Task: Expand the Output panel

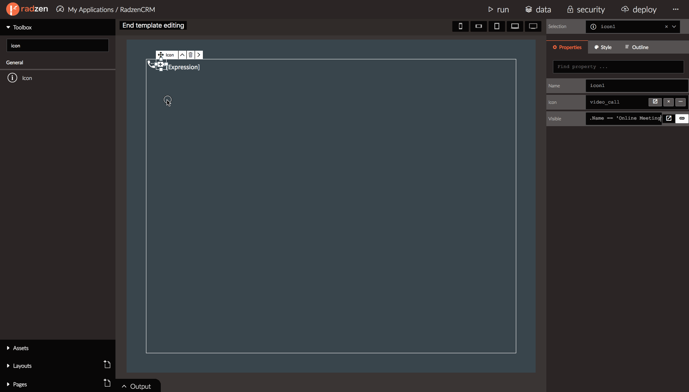Action: click(137, 386)
